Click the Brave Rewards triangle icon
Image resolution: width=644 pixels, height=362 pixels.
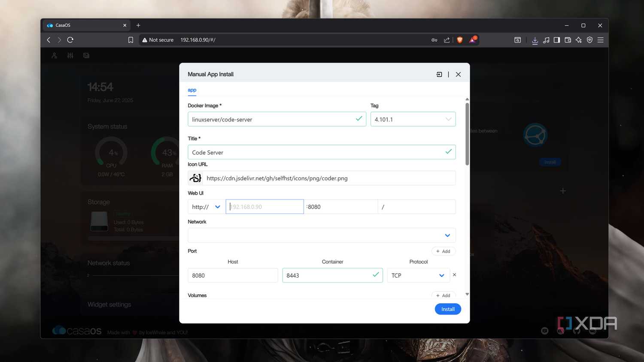tap(473, 39)
